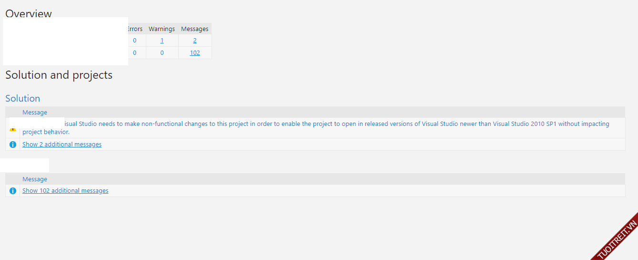Click the Message header in the Solution table
Screen dimensions: 638x260
click(x=35, y=113)
